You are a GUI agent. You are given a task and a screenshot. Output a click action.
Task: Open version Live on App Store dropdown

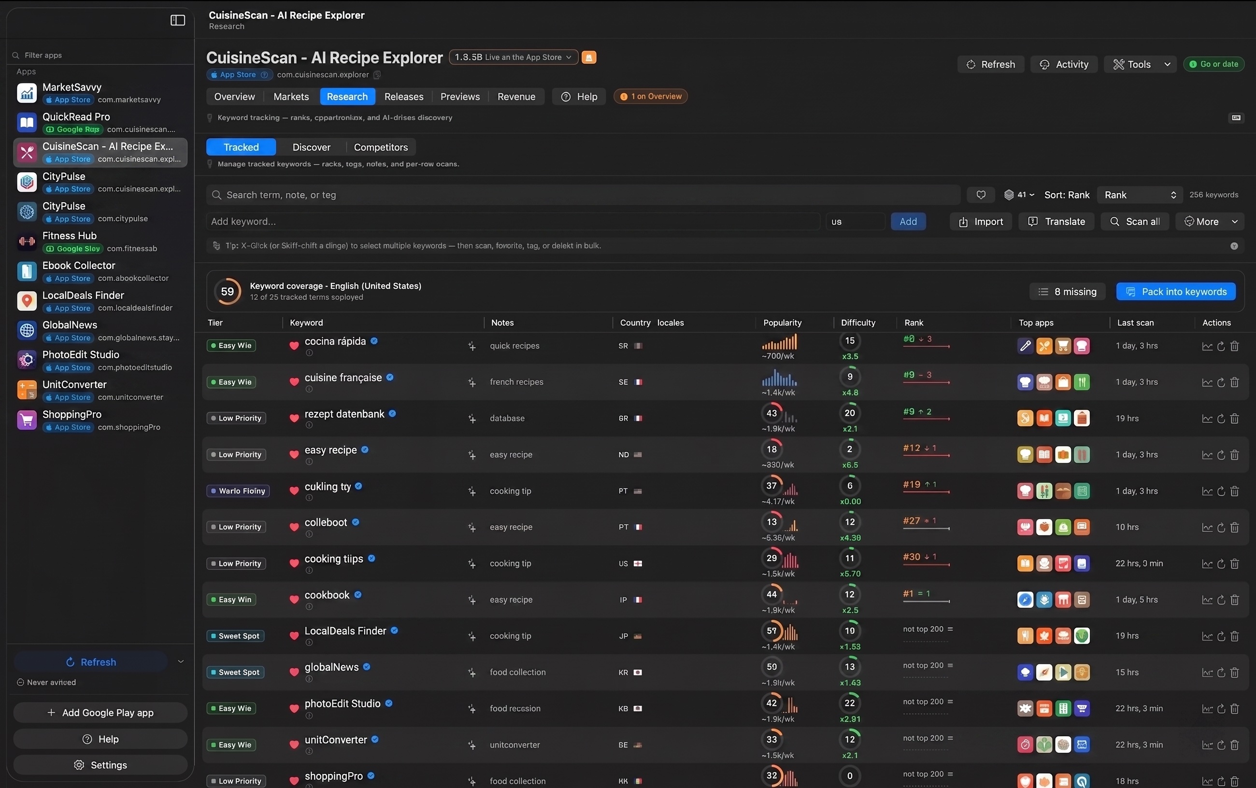[x=514, y=57]
